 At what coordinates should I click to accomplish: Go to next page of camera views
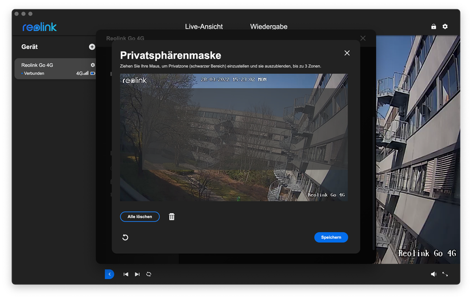tap(137, 274)
